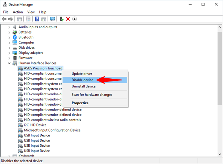
Task: Click the ASUS Precision Touchpad device icon
Action: 20,68
